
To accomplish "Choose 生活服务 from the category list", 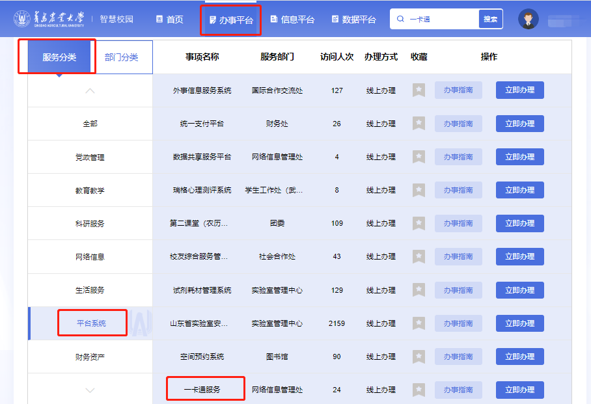I will point(90,290).
